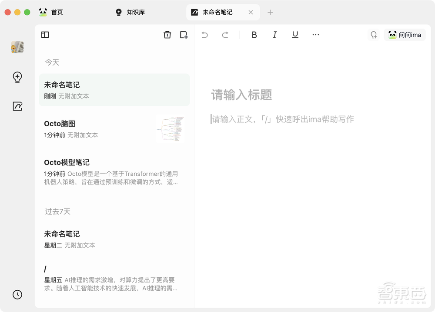Open the history clock icon at sidebar bottom

pos(17,295)
